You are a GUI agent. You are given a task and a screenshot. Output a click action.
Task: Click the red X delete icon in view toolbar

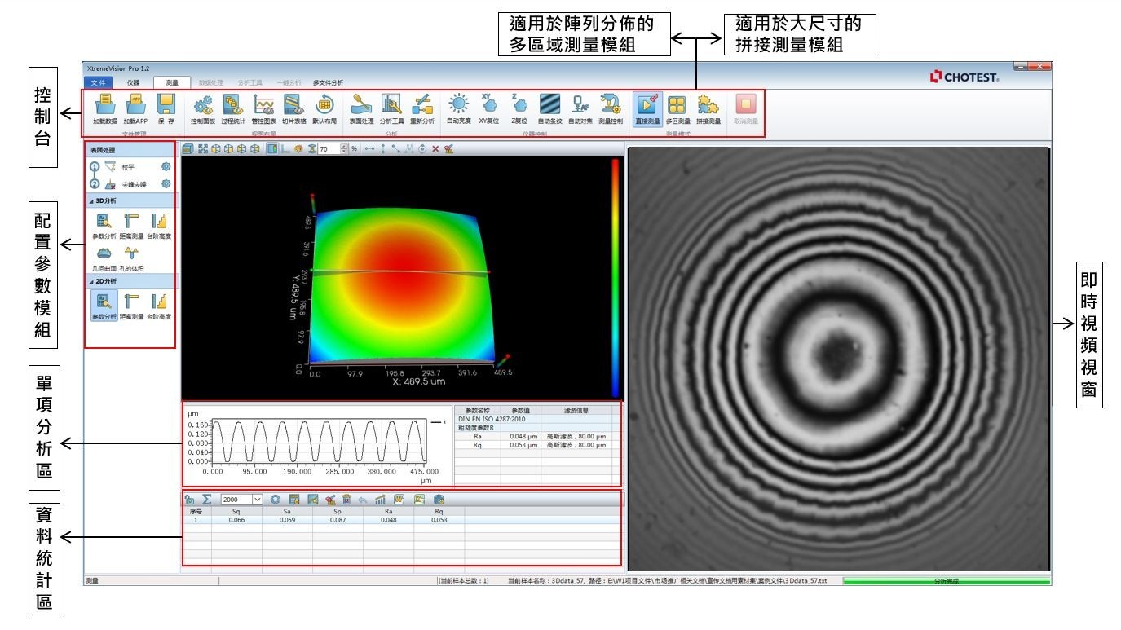[435, 149]
